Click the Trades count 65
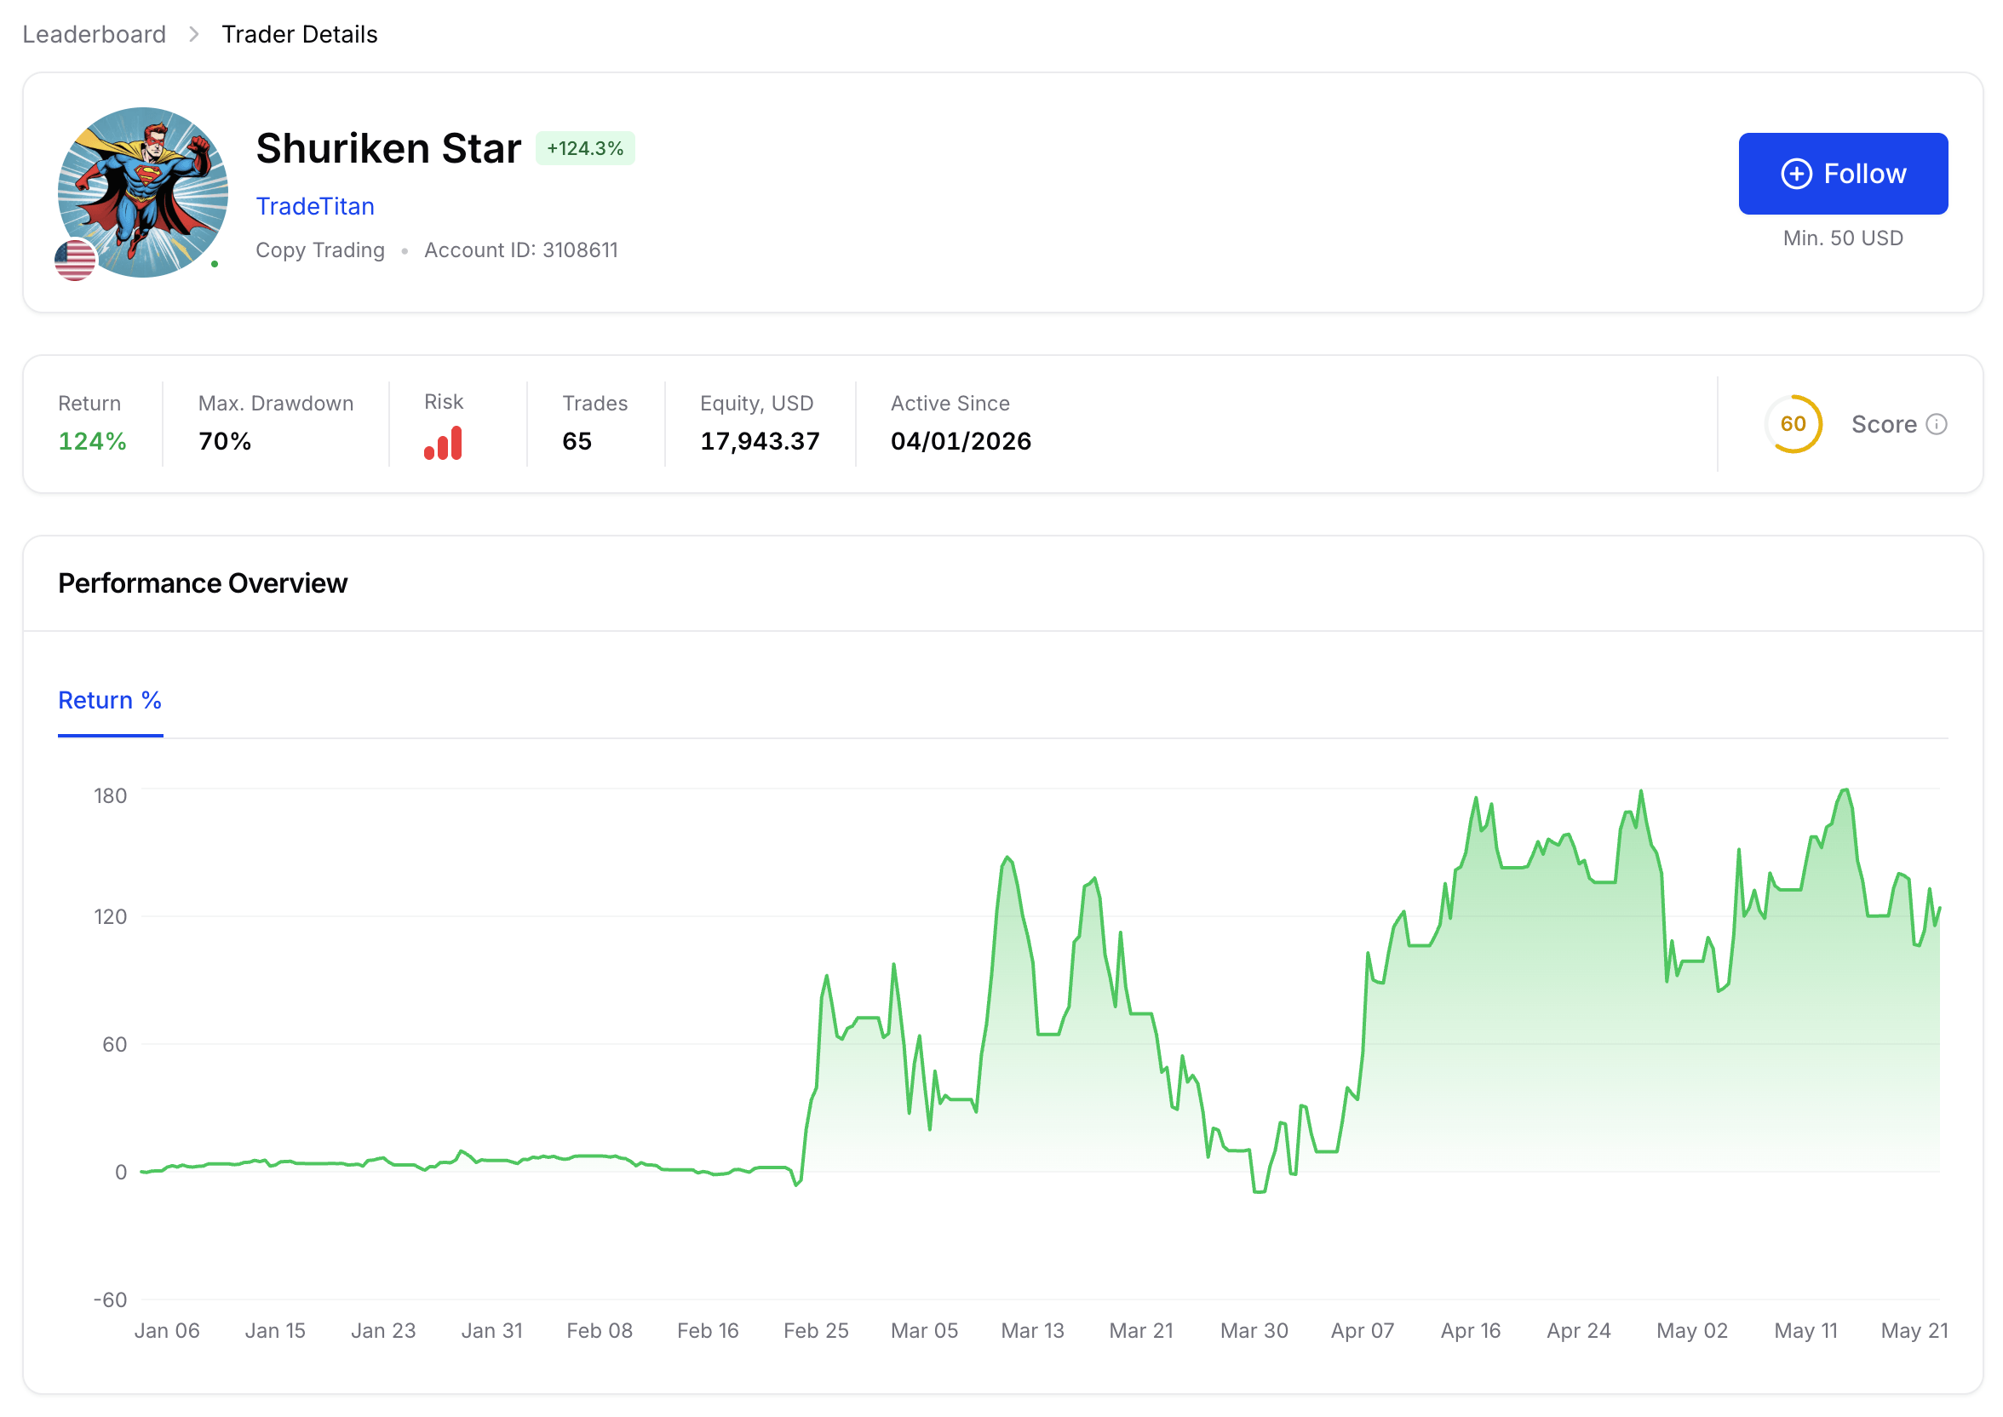This screenshot has width=2003, height=1417. 577,441
